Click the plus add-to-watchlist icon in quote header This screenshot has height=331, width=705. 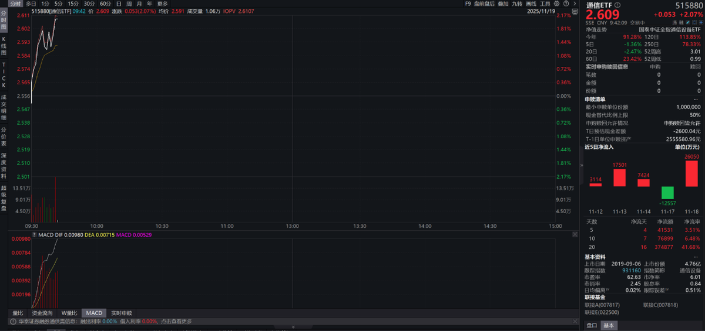pyautogui.click(x=700, y=22)
